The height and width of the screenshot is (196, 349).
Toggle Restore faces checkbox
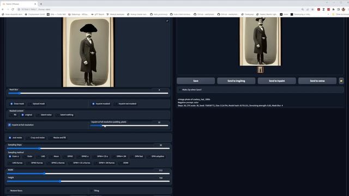pyautogui.click(x=9, y=191)
